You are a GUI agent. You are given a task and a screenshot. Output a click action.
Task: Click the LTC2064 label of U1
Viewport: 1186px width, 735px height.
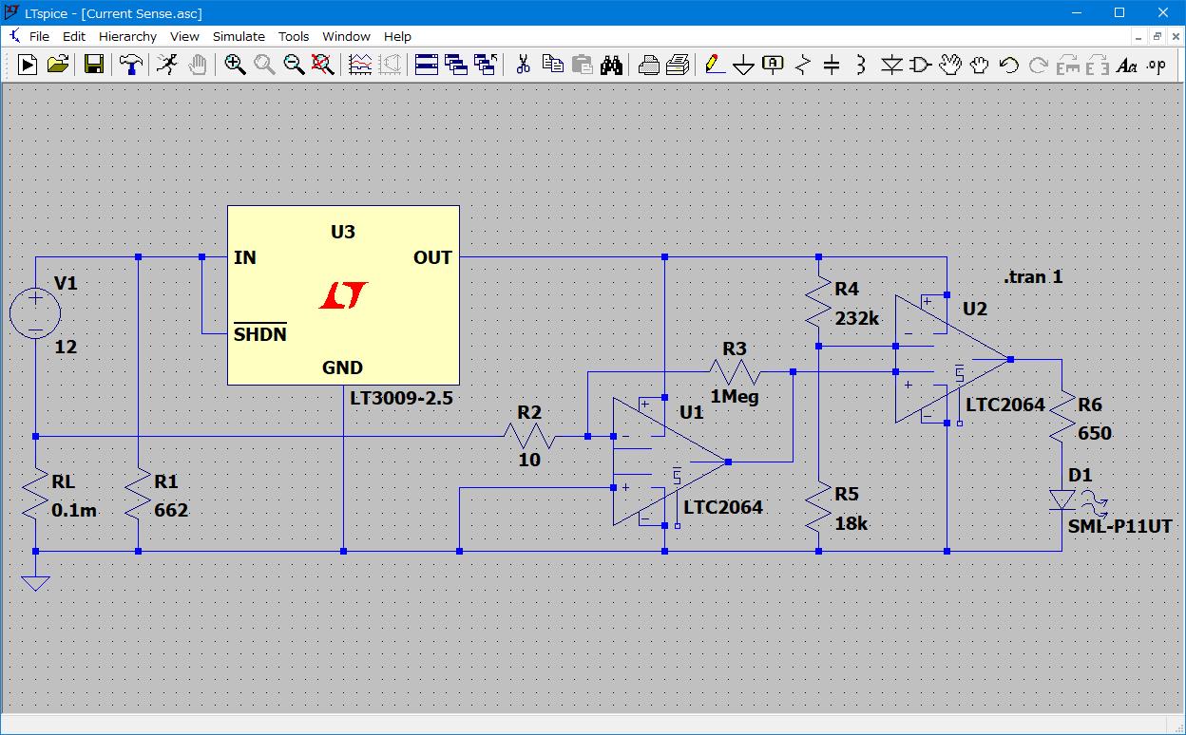point(723,507)
